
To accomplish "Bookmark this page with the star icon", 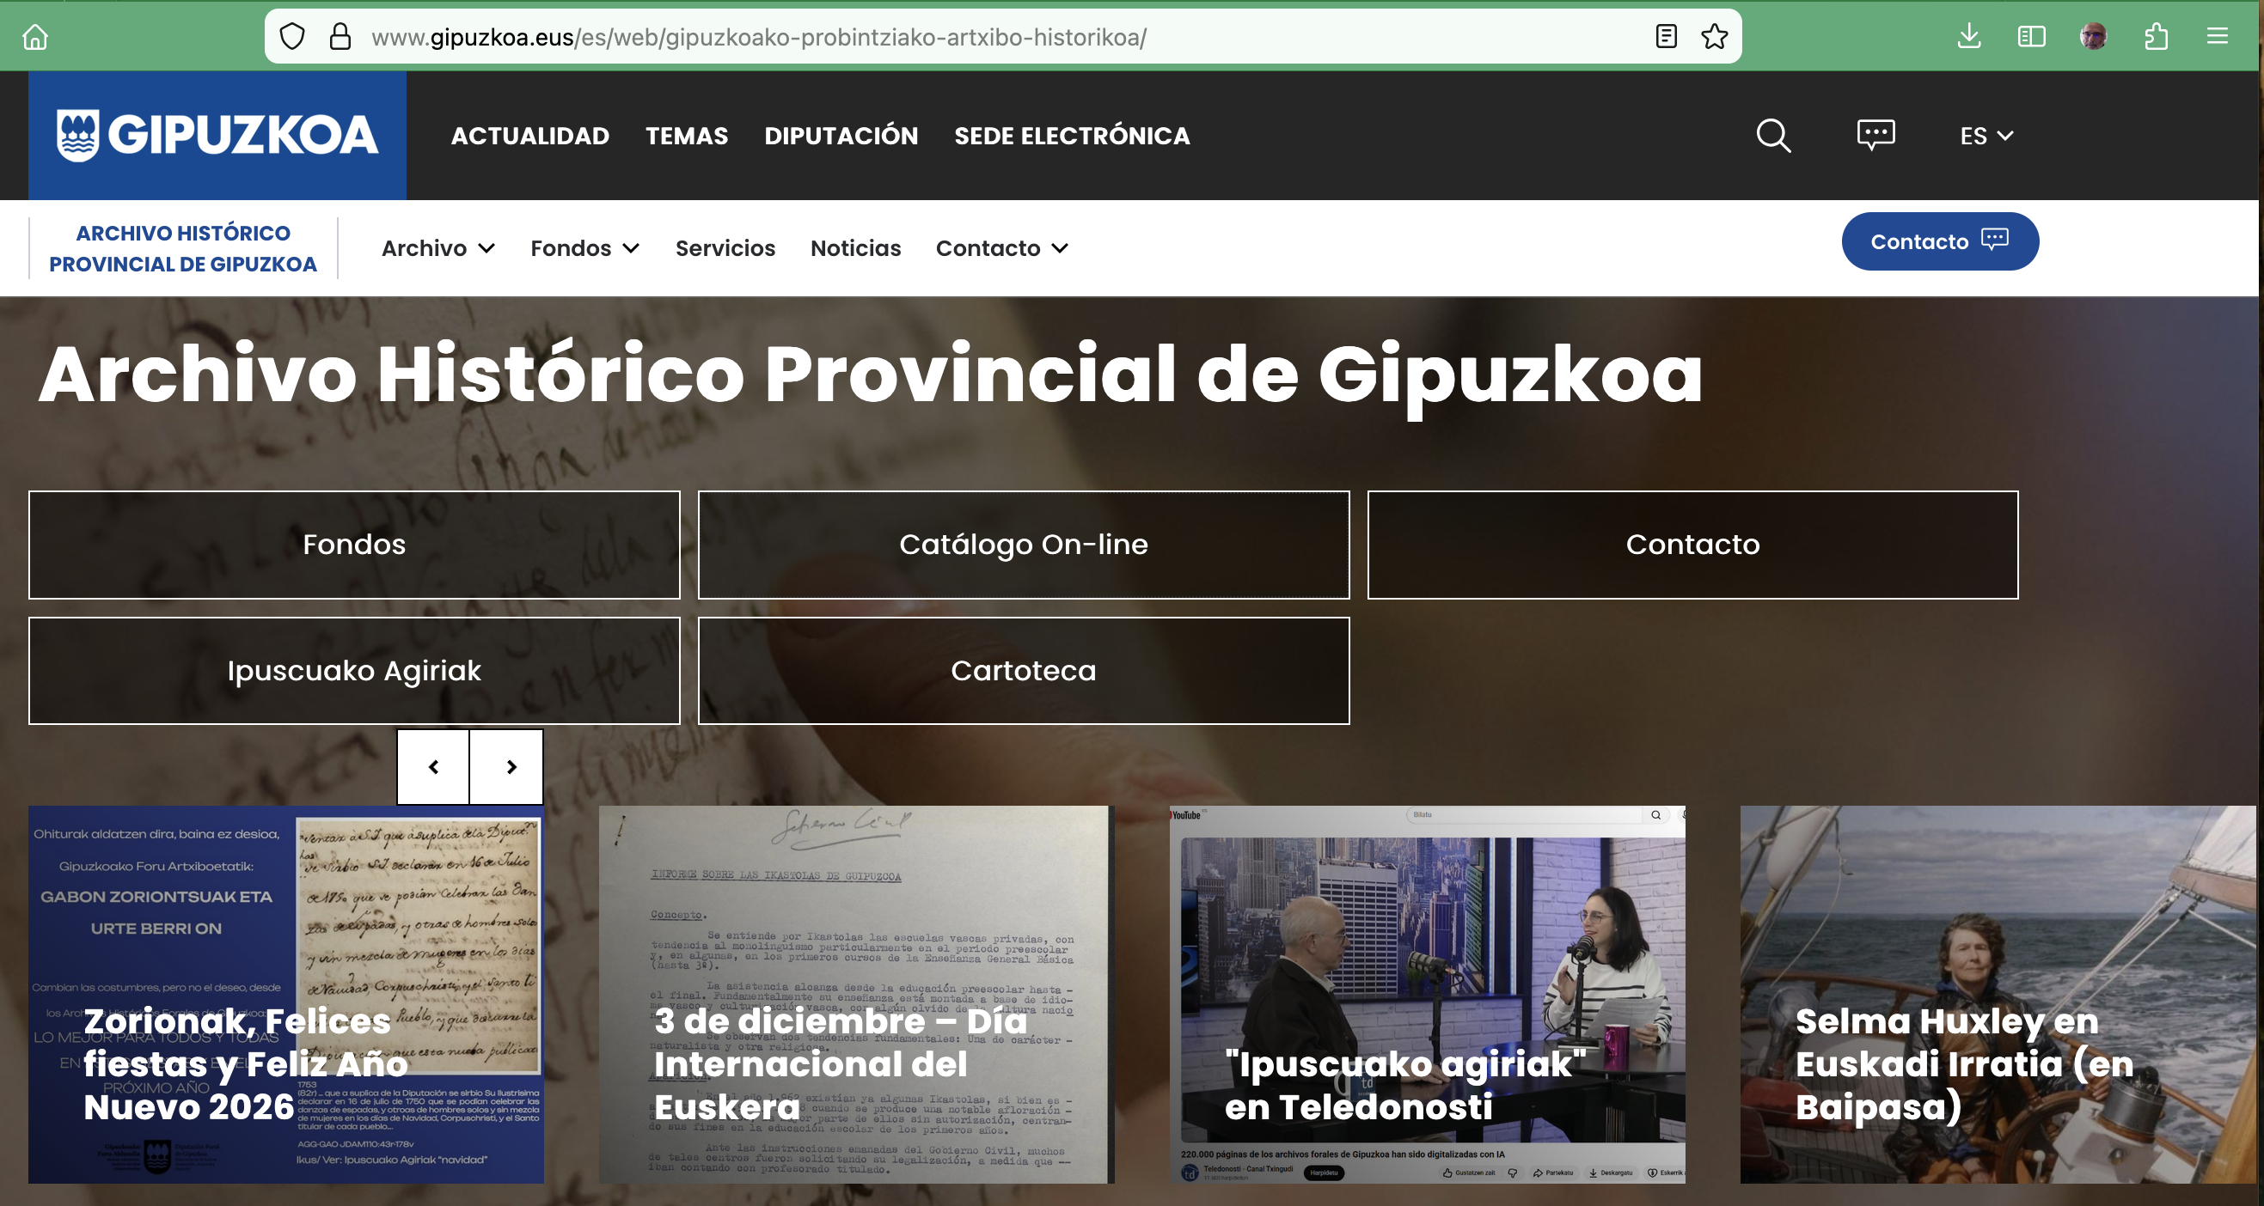I will point(1714,37).
